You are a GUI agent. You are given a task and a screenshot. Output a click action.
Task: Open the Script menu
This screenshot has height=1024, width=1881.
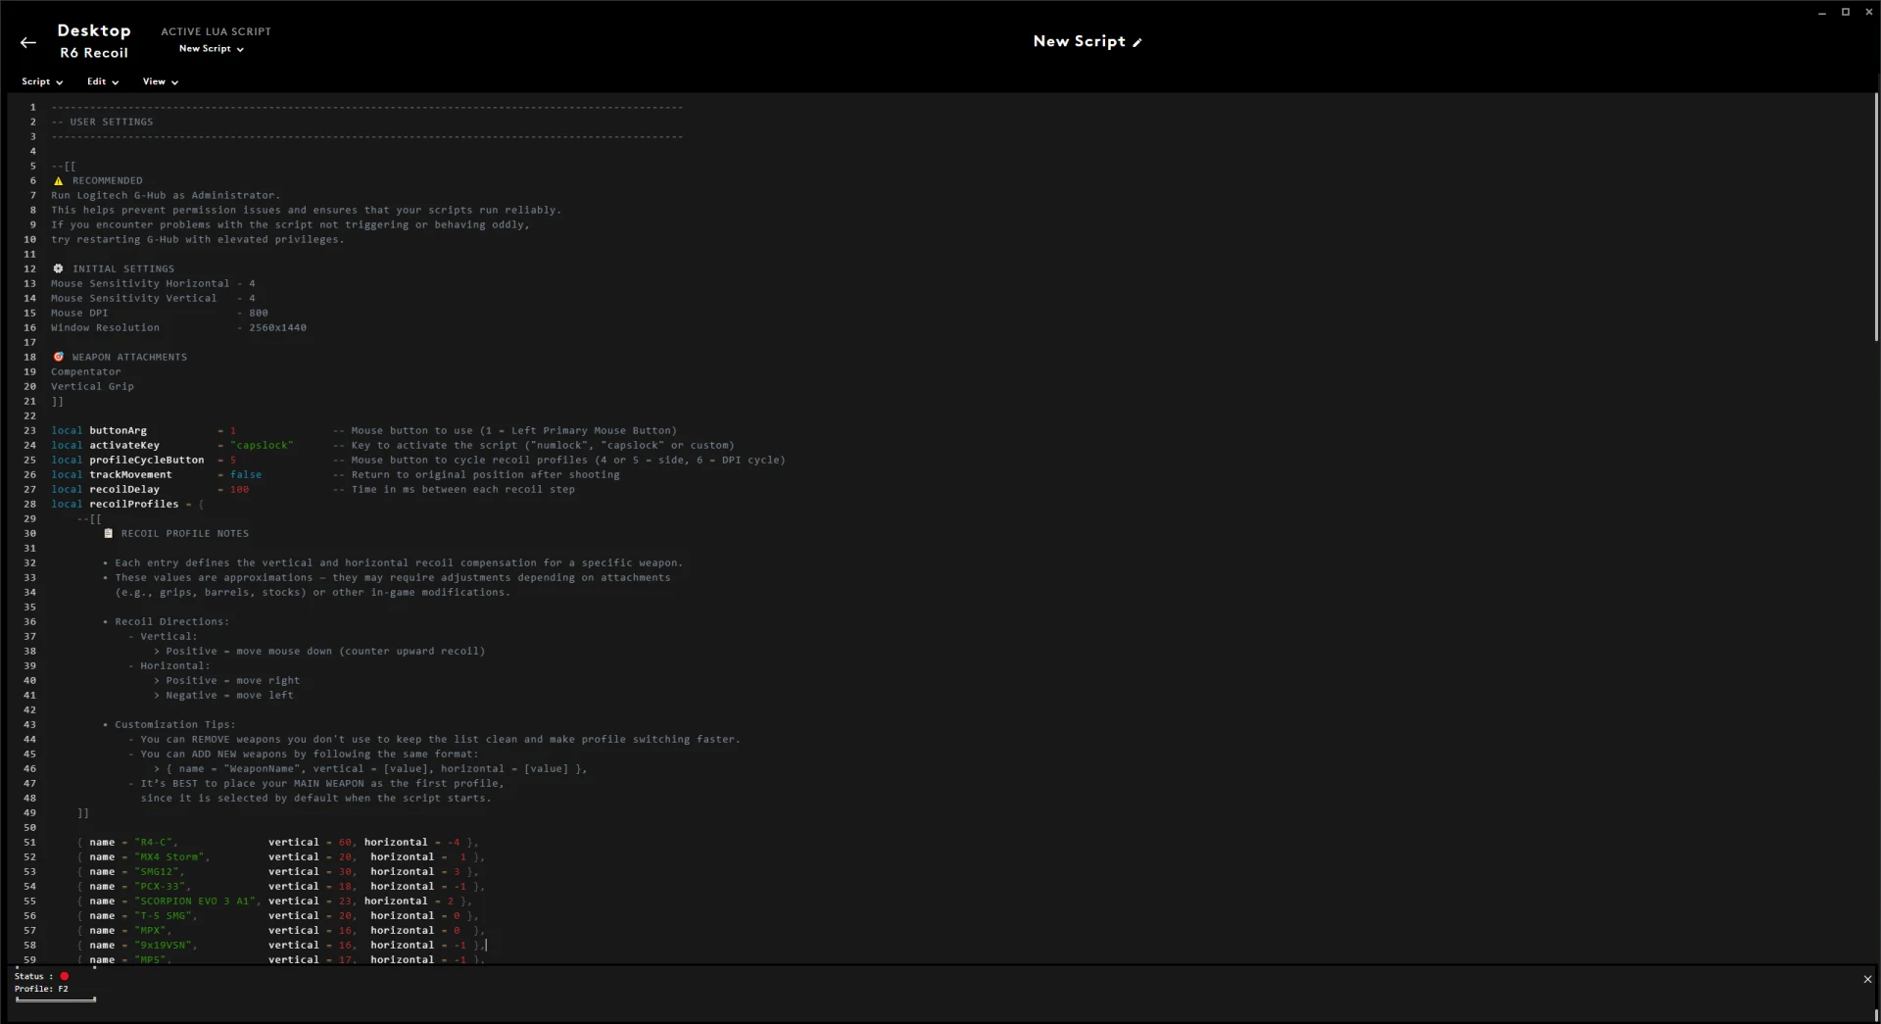pos(42,82)
